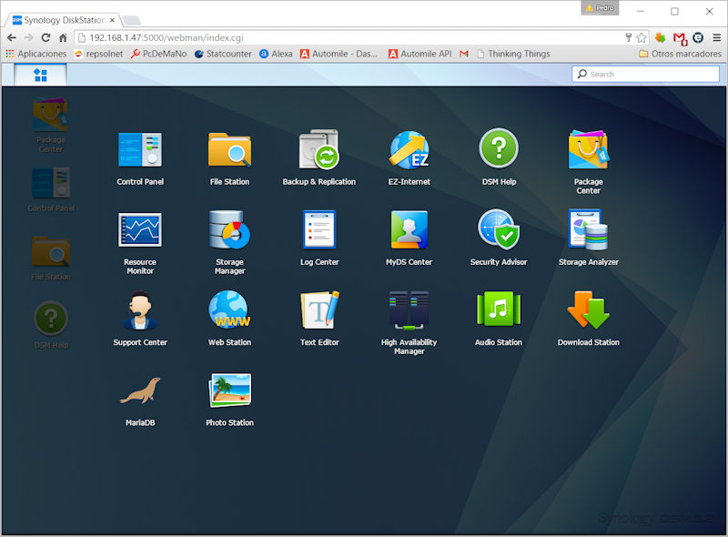
Task: Launch Audio Station
Action: (x=499, y=319)
